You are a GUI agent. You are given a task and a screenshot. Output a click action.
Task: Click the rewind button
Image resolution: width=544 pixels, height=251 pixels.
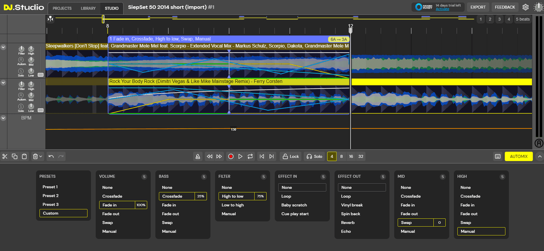(x=210, y=157)
